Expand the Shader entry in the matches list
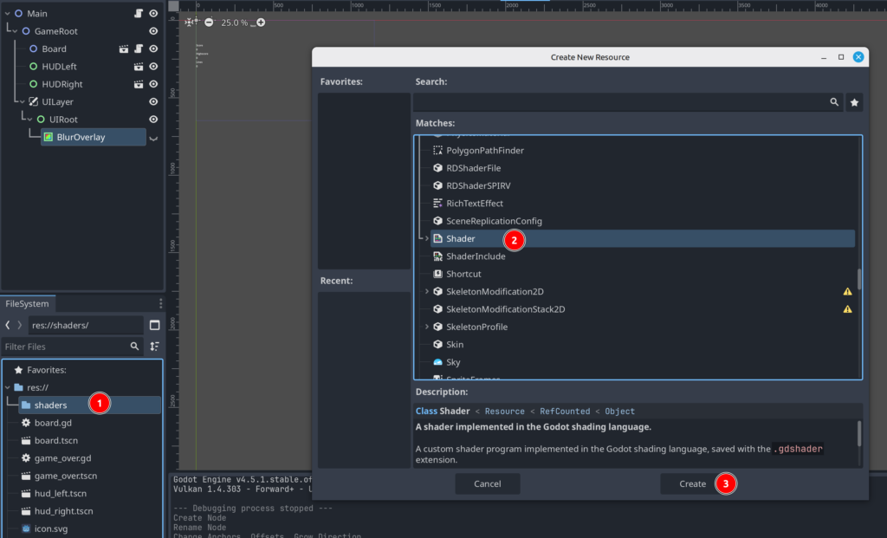The width and height of the screenshot is (887, 538). (x=426, y=238)
